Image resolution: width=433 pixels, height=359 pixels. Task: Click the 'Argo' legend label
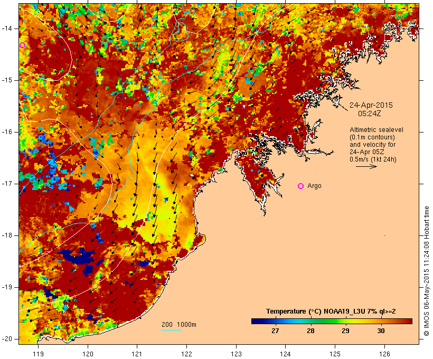point(315,186)
